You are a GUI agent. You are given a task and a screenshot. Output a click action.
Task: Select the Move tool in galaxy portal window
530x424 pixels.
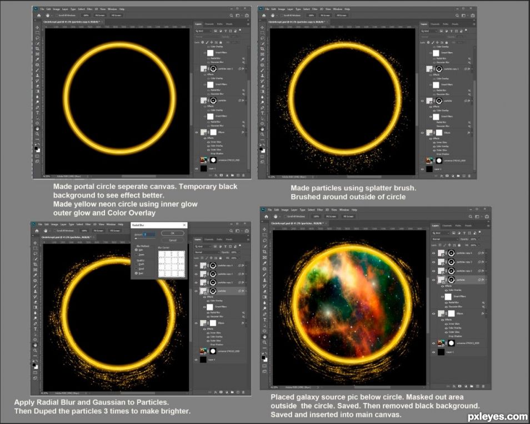264,229
